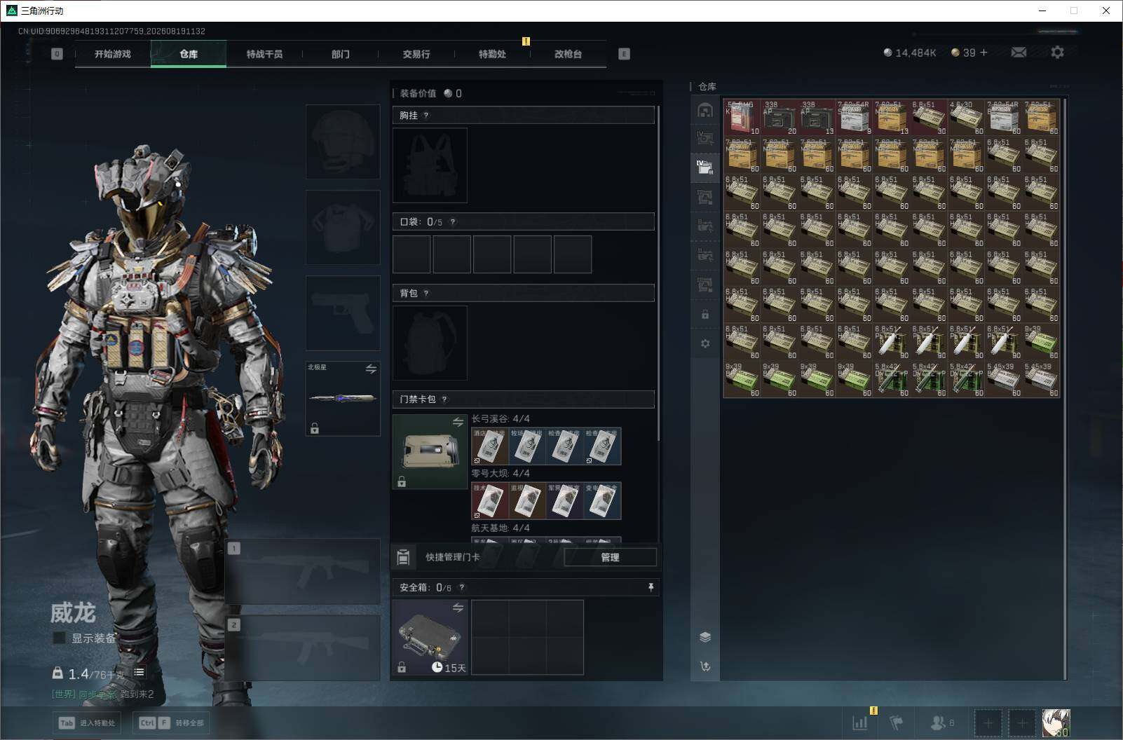This screenshot has height=740, width=1123.
Task: Open help for 背包 section
Action: point(426,294)
